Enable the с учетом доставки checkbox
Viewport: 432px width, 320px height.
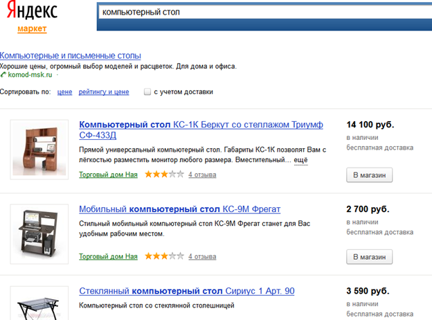point(147,91)
